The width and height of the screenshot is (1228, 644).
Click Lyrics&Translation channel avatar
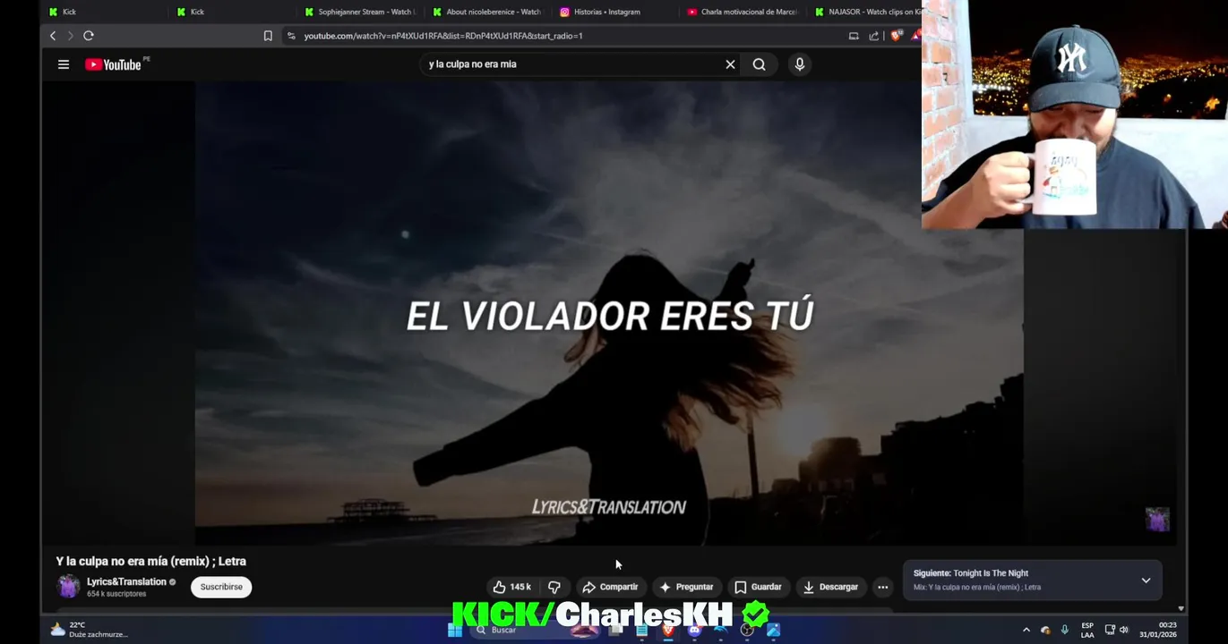(68, 587)
